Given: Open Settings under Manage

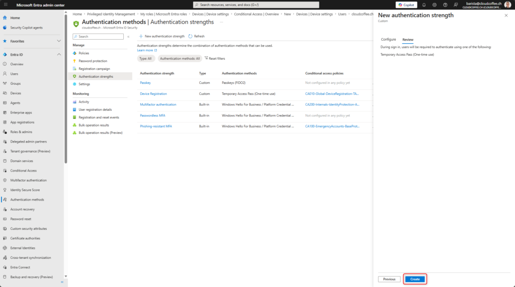Looking at the screenshot, I should [84, 84].
